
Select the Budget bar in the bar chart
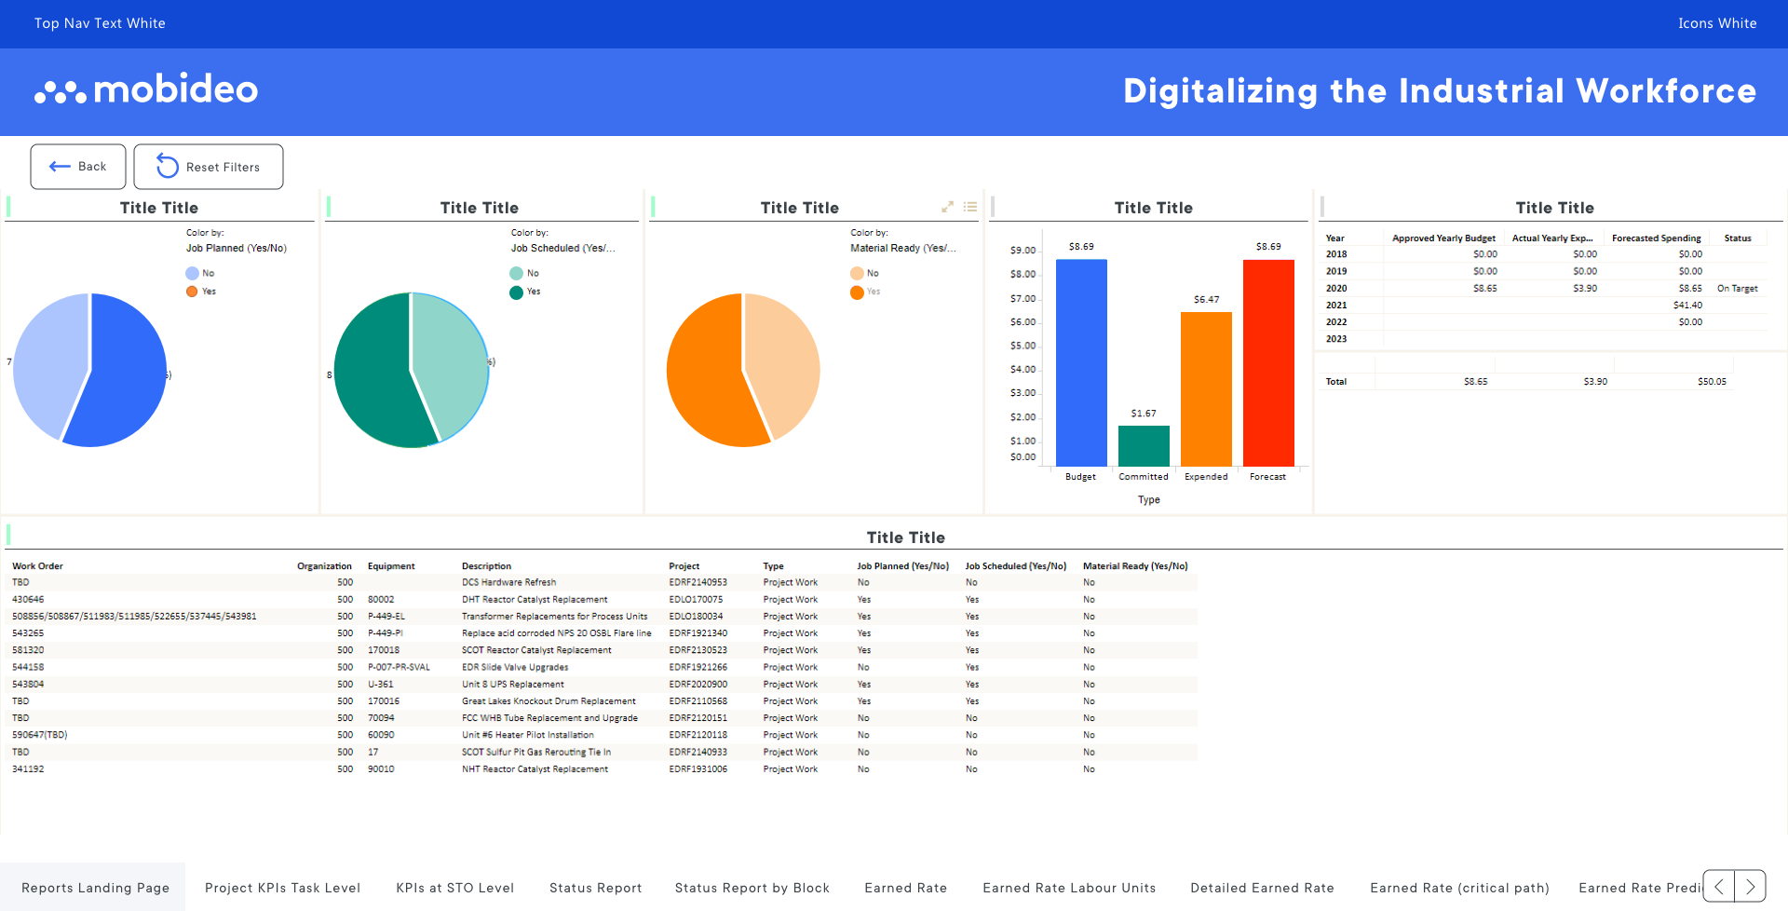click(x=1080, y=363)
